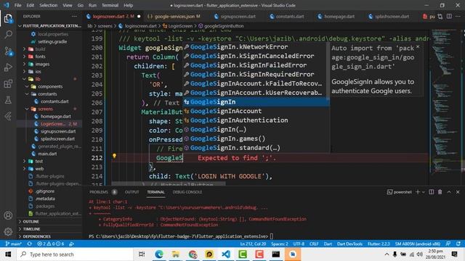Screen dimensions: 465x261
Task: Open the Explorer view in activity bar
Action: pos(8,19)
